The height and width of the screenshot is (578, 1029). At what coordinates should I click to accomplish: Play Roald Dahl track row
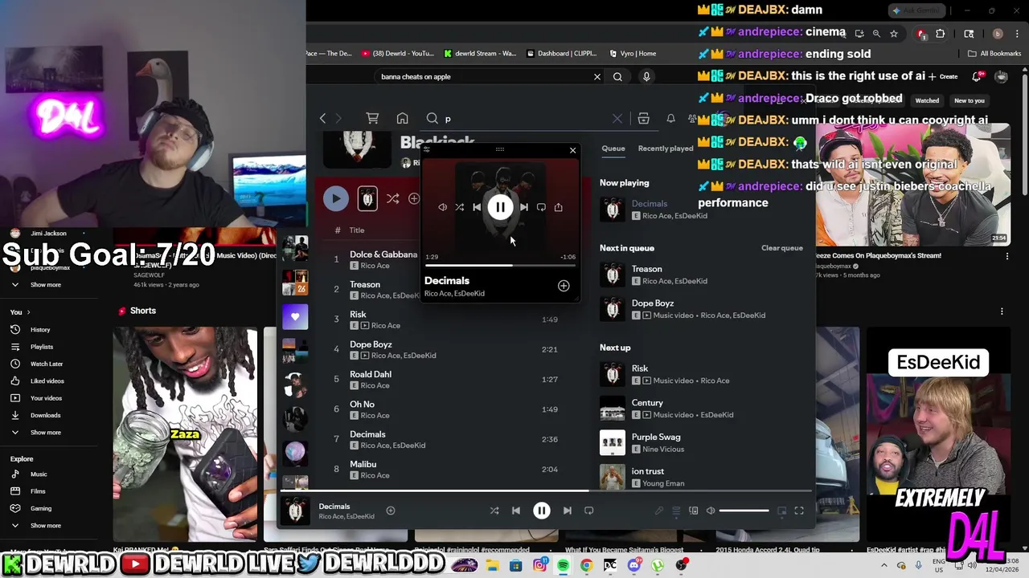(446, 379)
